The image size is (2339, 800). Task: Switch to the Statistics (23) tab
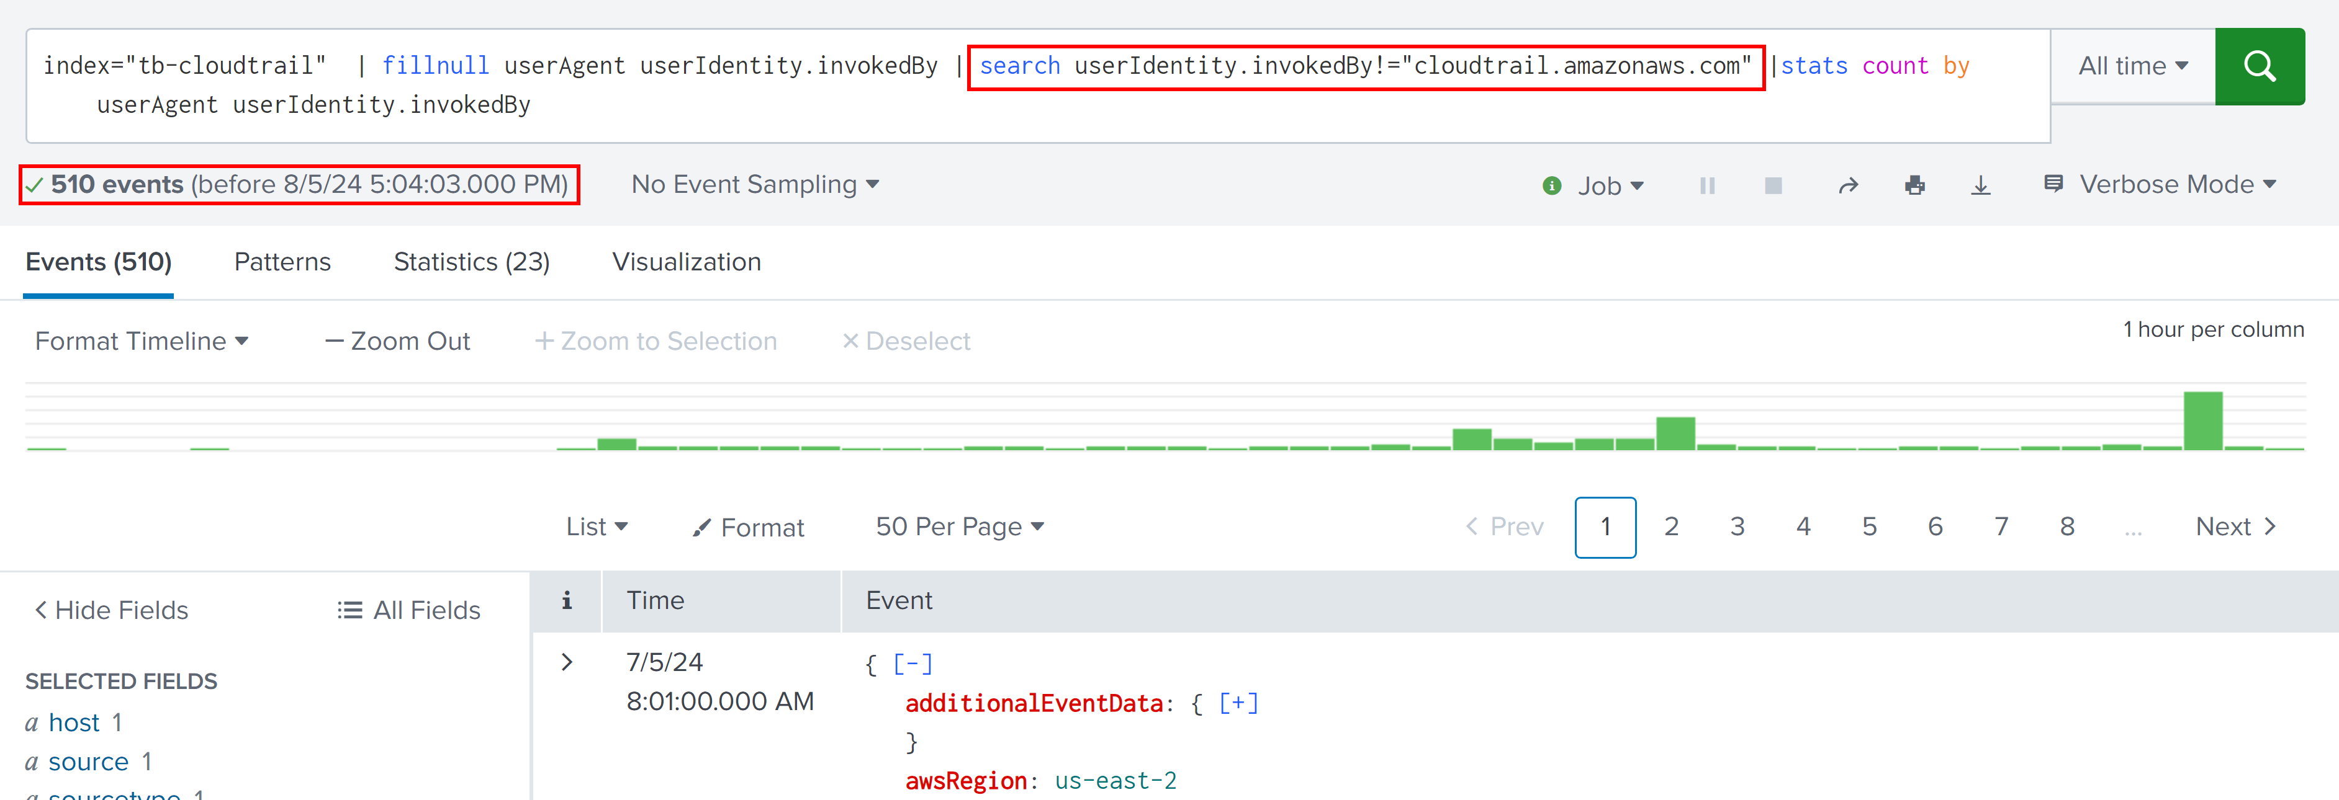(x=471, y=262)
